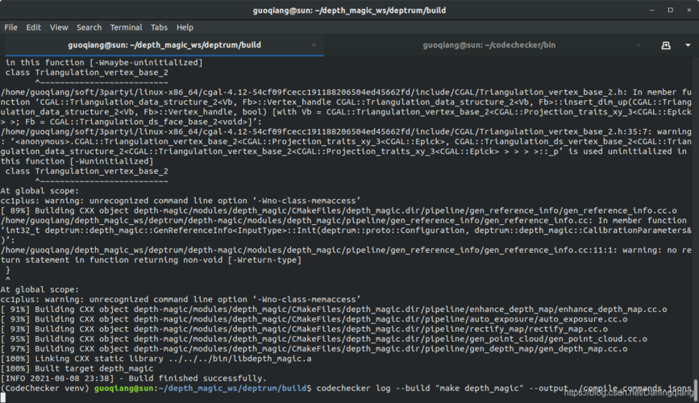Click the 'Build finished successfully' line

pos(134,379)
